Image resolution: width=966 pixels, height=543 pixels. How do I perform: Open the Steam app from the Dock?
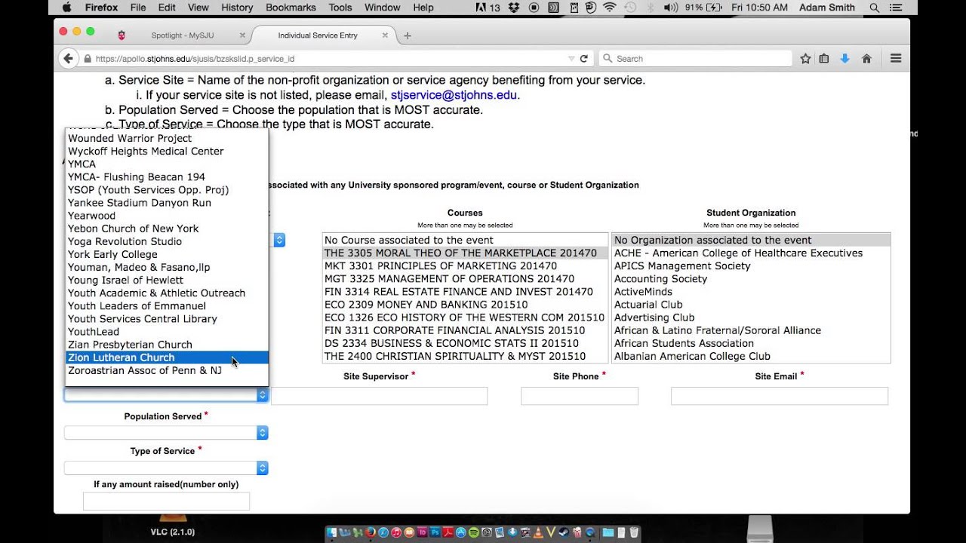pyautogui.click(x=565, y=533)
